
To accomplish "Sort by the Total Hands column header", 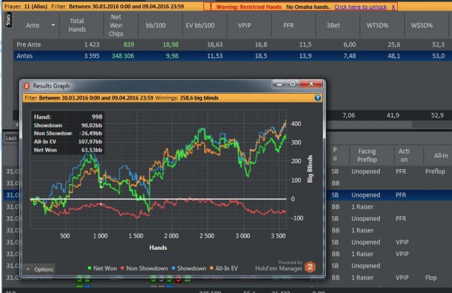I will click(x=77, y=25).
